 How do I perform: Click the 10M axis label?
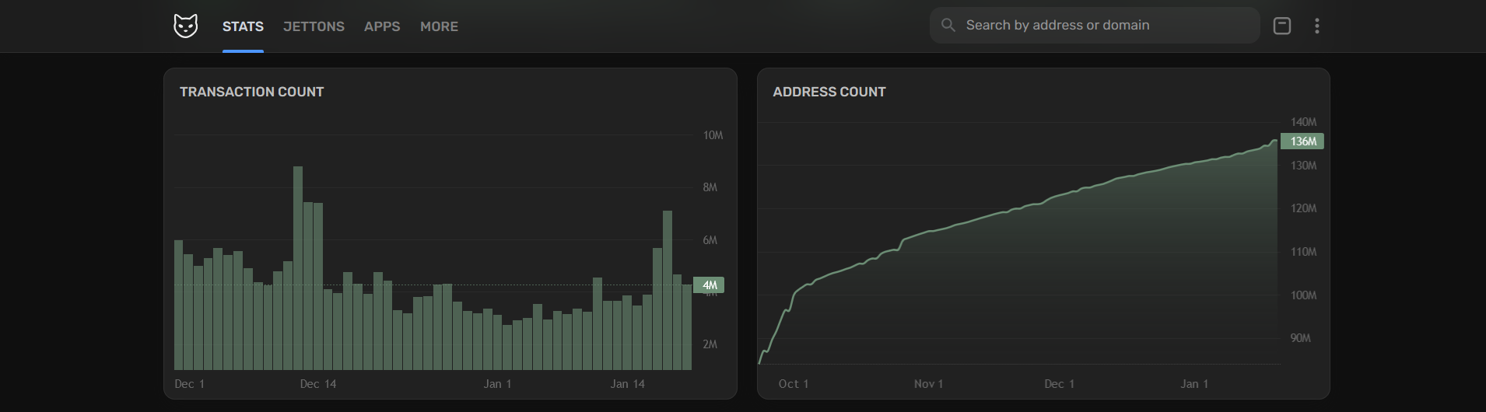[x=713, y=135]
